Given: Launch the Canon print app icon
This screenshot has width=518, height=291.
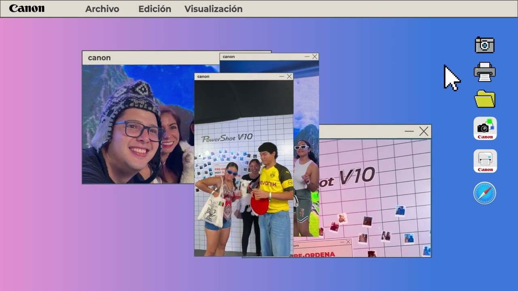Looking at the screenshot, I should click(x=485, y=161).
